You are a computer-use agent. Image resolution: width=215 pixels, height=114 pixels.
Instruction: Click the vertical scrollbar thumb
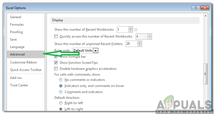[x=205, y=74]
